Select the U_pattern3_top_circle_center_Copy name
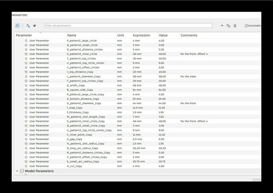The width and height of the screenshot is (273, 193). pos(89,130)
